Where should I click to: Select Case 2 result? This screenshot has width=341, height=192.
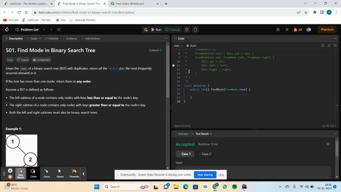click(x=205, y=154)
